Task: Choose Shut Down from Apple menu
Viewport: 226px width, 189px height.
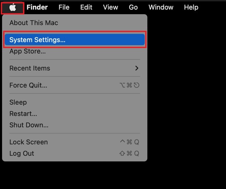Action: tap(29, 125)
